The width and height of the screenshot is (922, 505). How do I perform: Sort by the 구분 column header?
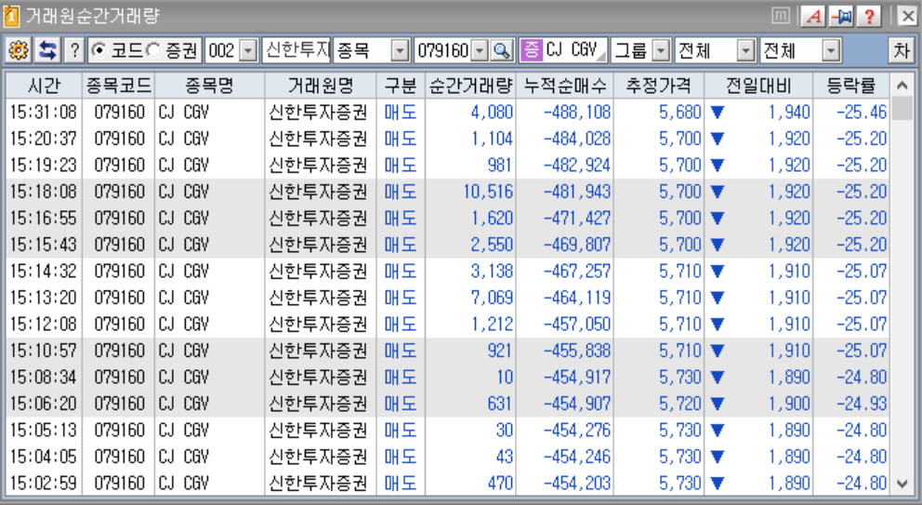coord(401,86)
